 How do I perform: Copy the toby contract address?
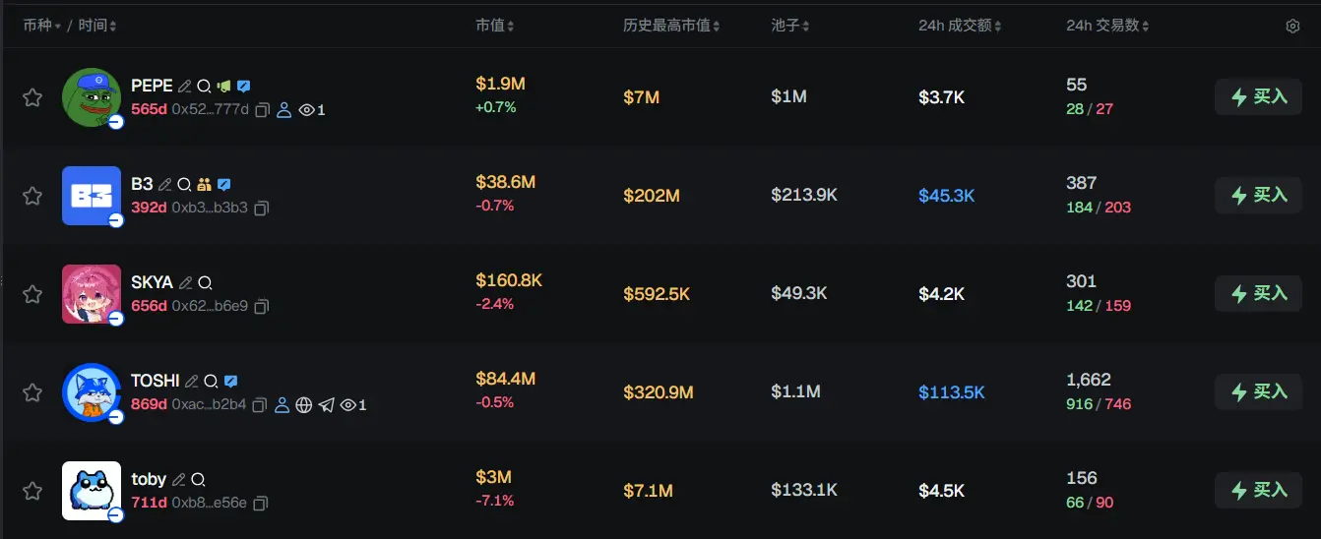[261, 504]
